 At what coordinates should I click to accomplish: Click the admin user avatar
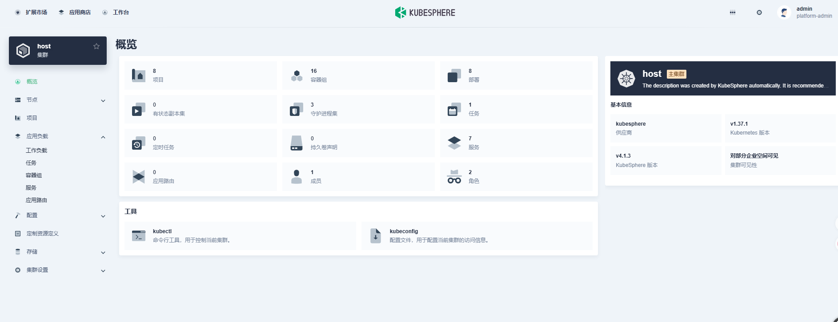click(784, 12)
